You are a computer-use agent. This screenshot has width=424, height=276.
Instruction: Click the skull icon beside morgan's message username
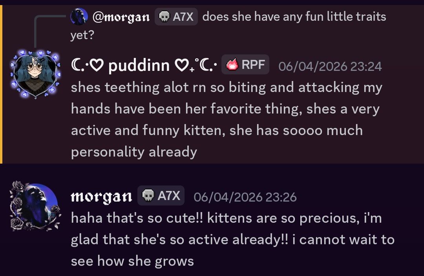(148, 196)
